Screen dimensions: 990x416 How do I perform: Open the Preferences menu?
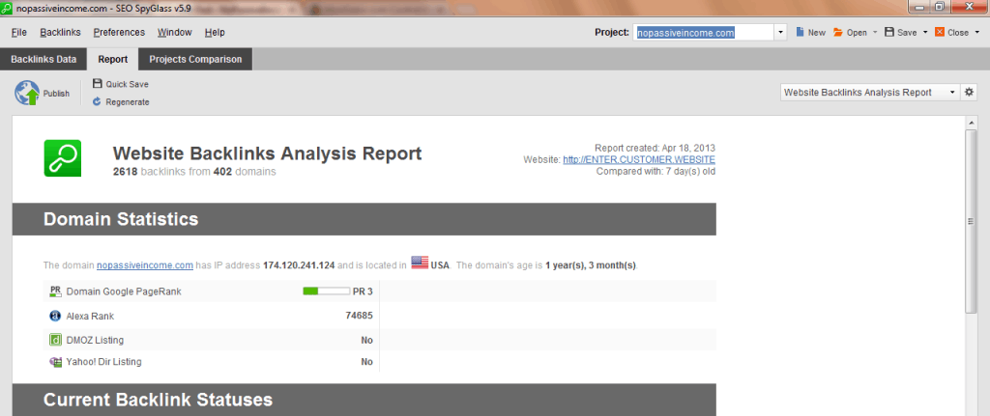[x=119, y=32]
